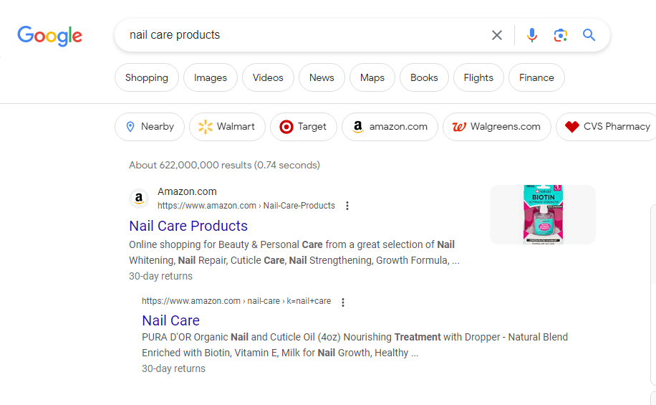This screenshot has width=656, height=405.
Task: Open the amazon.com Nail-Care-Products URL breadcrumb
Action: tap(246, 206)
